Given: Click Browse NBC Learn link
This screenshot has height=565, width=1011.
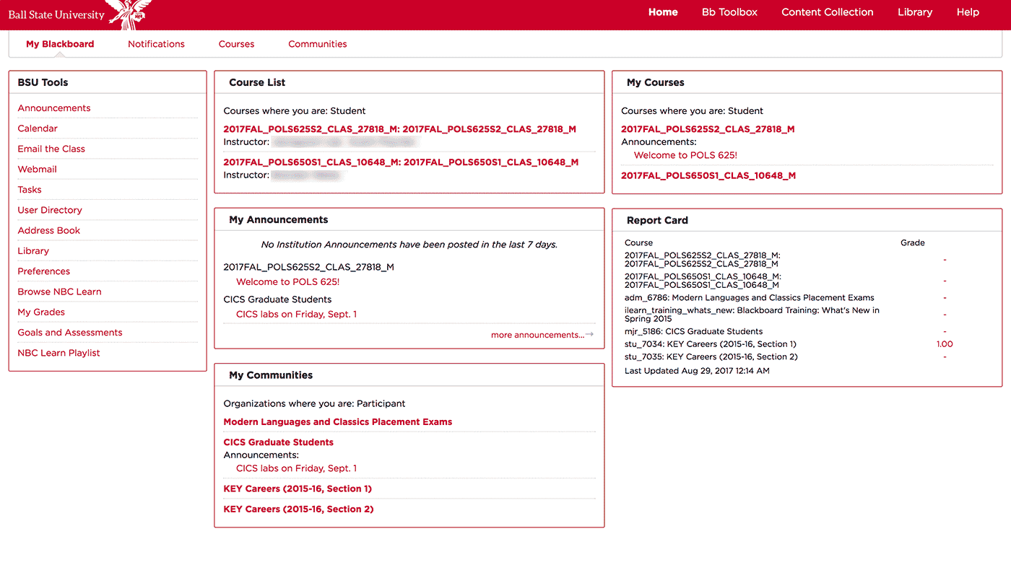Looking at the screenshot, I should tap(59, 292).
